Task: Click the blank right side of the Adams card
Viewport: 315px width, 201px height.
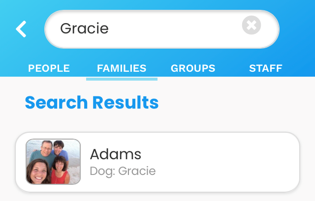Action: pyautogui.click(x=236, y=162)
